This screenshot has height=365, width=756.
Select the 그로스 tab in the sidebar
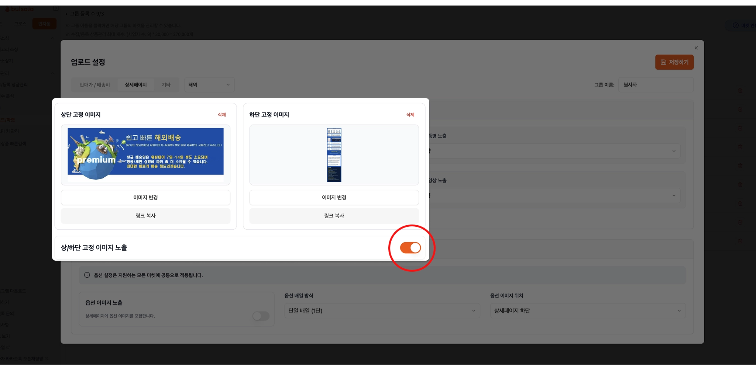tap(20, 24)
